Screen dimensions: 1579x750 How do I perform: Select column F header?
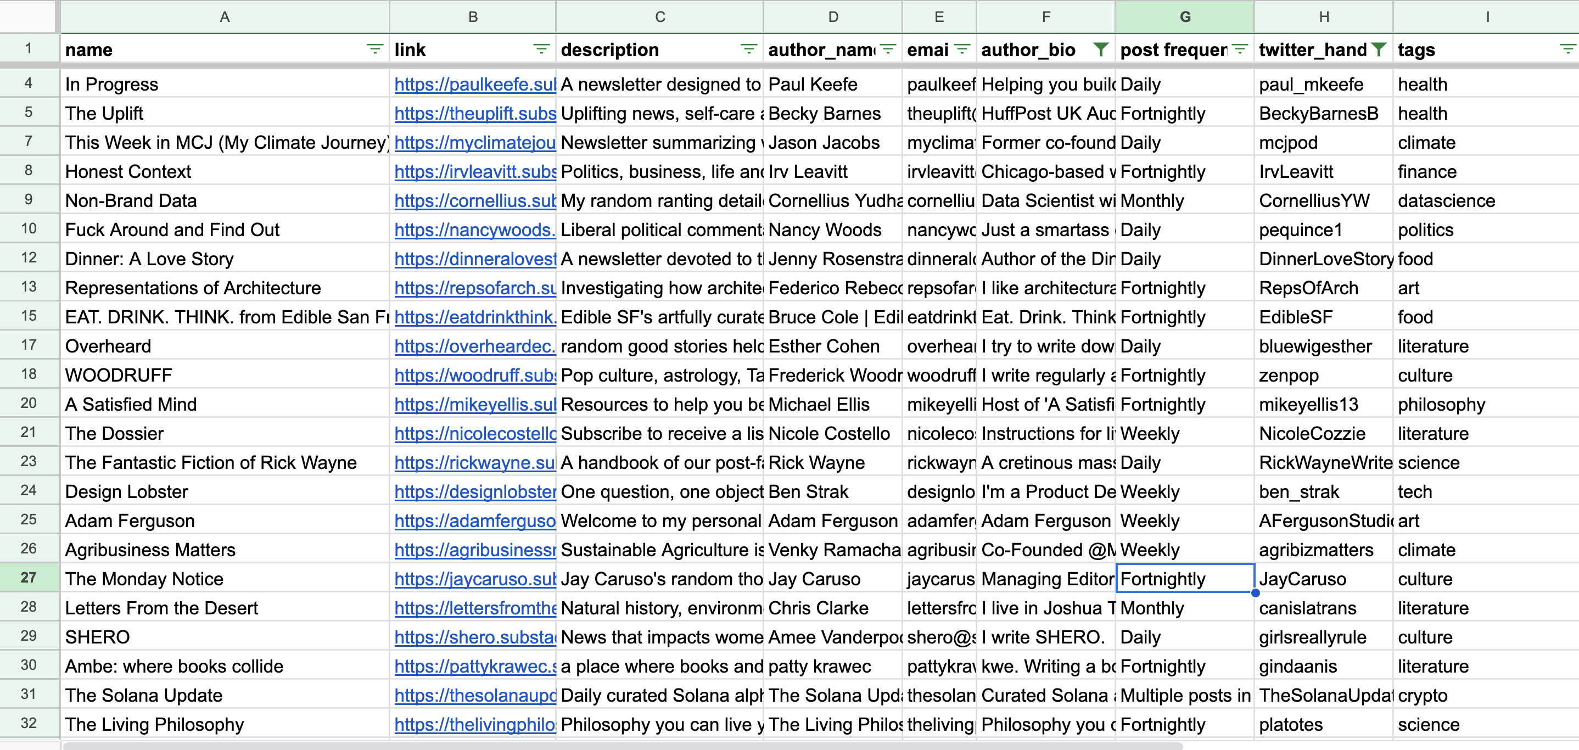[x=1046, y=16]
